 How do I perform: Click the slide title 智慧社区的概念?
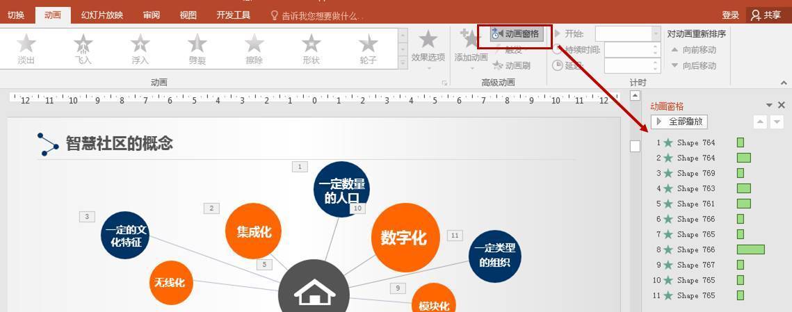coord(120,143)
